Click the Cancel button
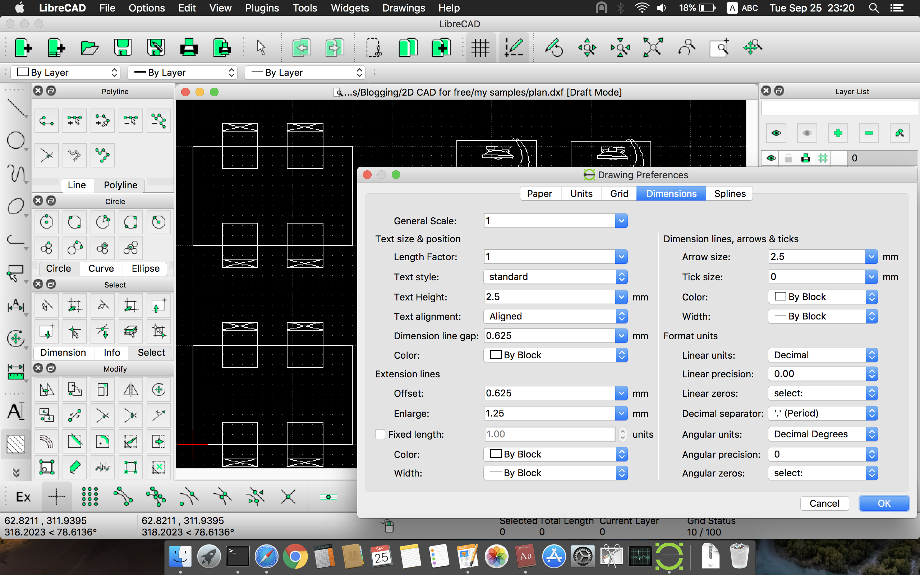The height and width of the screenshot is (575, 920). (823, 502)
